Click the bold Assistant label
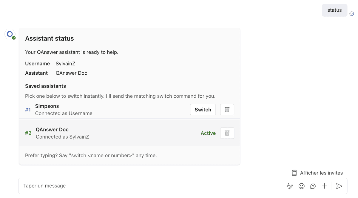This screenshot has height=198, width=358. [x=36, y=73]
